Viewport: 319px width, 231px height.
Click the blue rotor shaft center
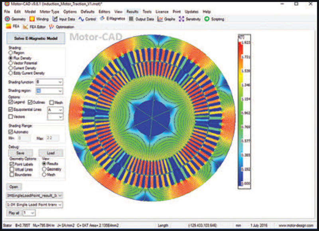(x=152, y=118)
